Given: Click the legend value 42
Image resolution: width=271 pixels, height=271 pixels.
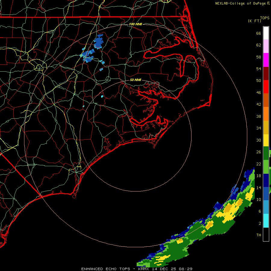Looking at the screenshot, I should point(259,104).
